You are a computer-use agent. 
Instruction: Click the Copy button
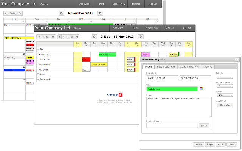tap(210, 145)
